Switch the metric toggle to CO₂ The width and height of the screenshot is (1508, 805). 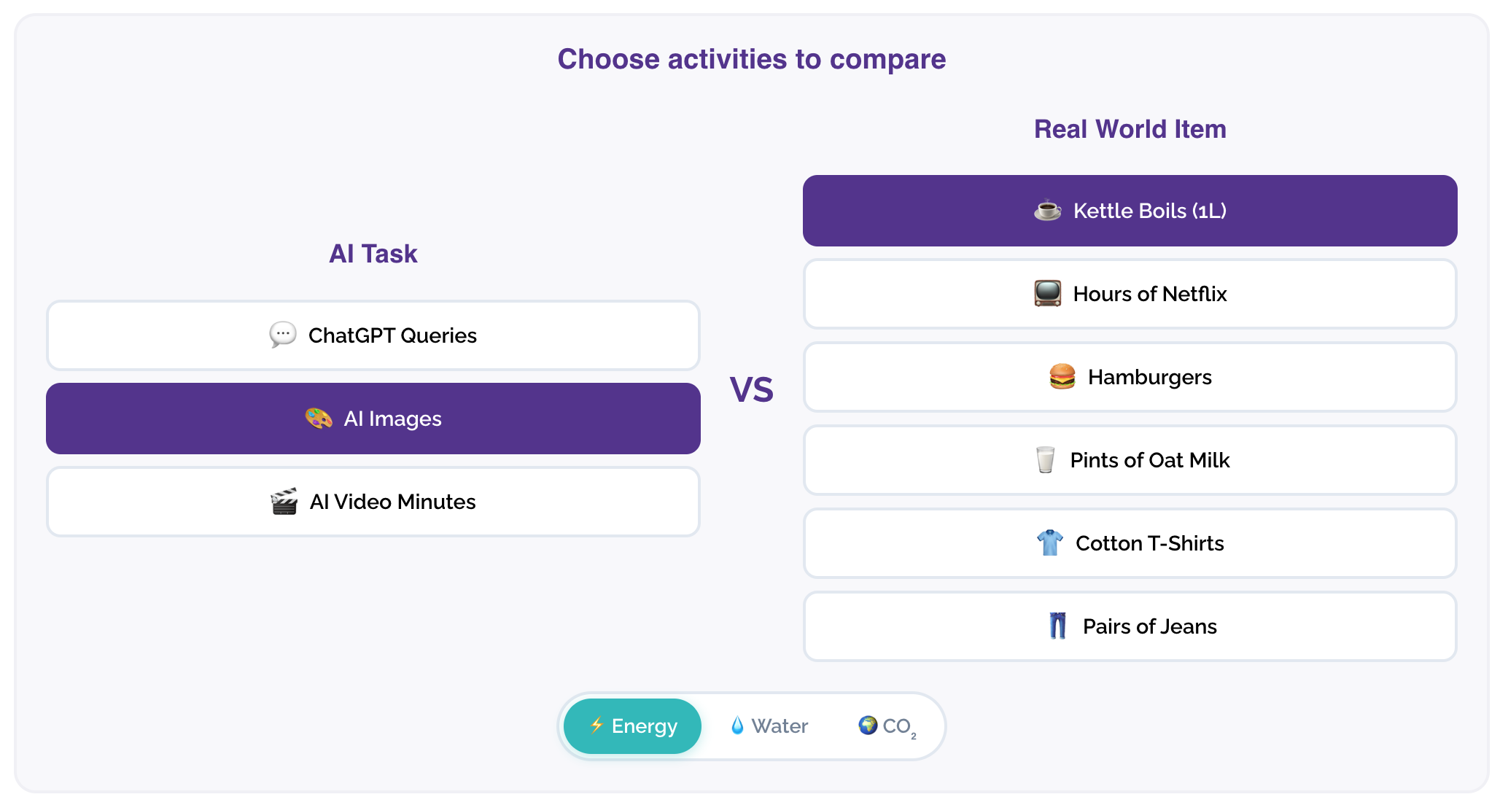887,726
